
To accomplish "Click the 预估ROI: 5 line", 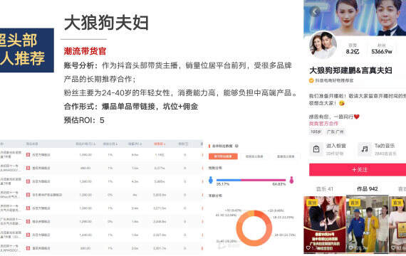I will [84, 120].
